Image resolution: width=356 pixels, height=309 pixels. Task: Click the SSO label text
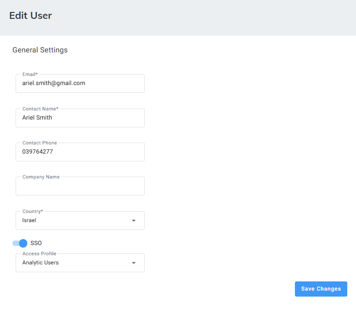click(36, 243)
